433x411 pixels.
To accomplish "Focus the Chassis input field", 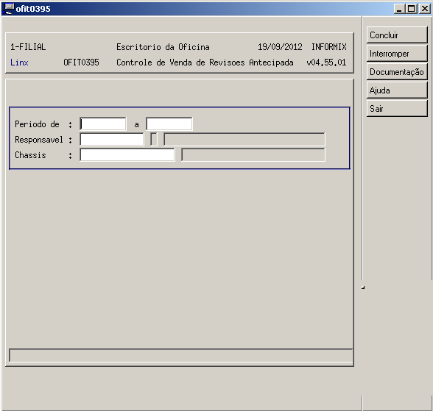I will pos(127,154).
